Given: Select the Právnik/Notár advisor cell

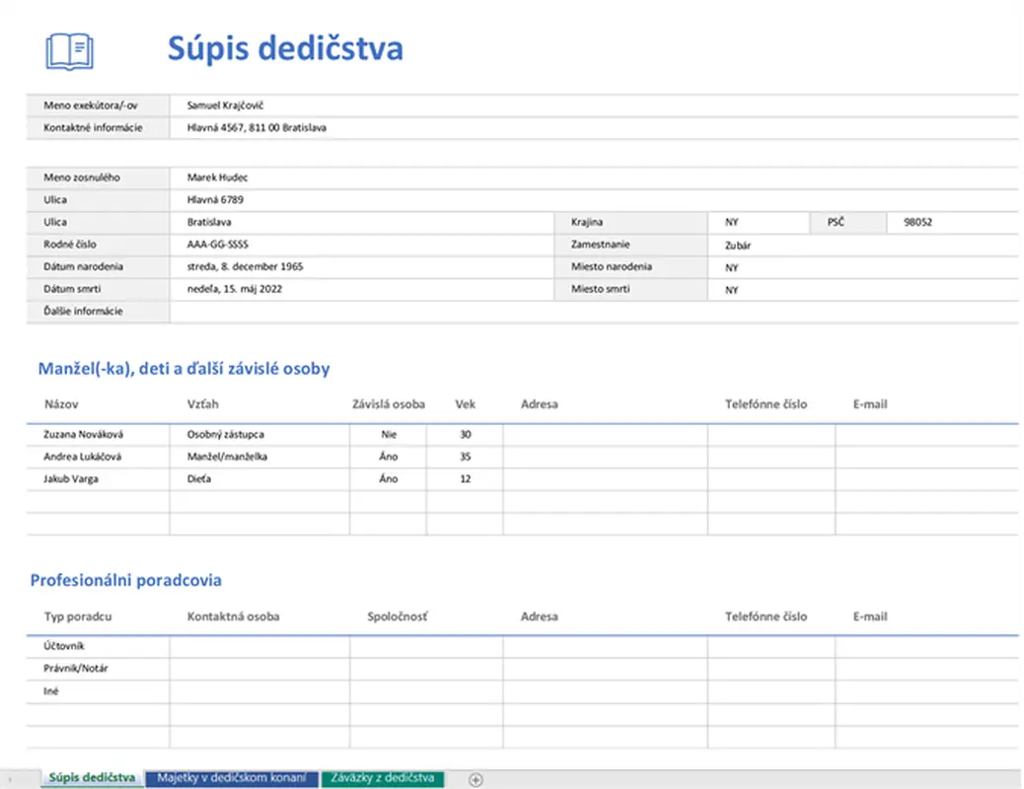Looking at the screenshot, I should coord(99,669).
